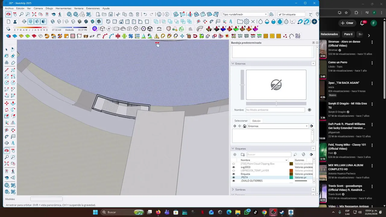Select the X-ray face style icon
Screen dimensions: 386x217
53,21
